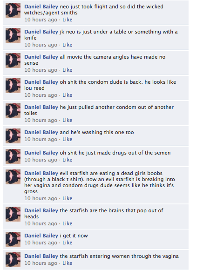
Task: Open Daniel Bailey's name on the 'i get it now' comment
Action: pyautogui.click(x=41, y=236)
